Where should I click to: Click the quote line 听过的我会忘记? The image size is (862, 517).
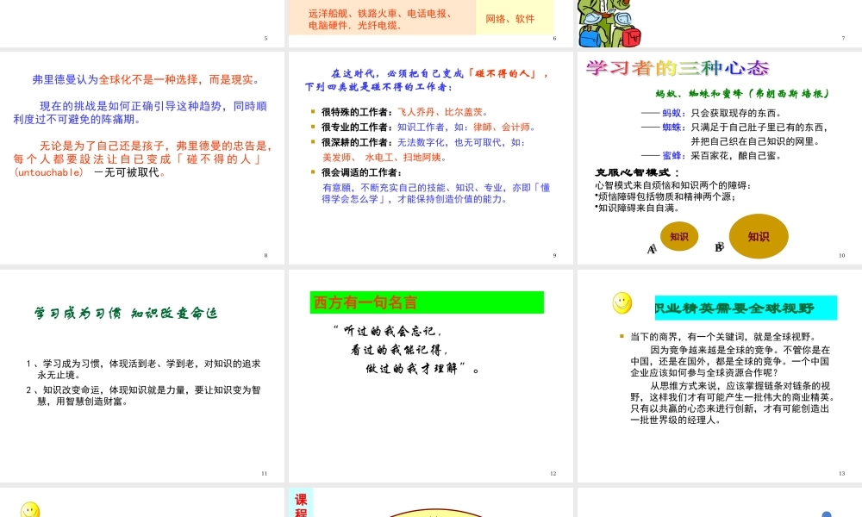tap(388, 331)
